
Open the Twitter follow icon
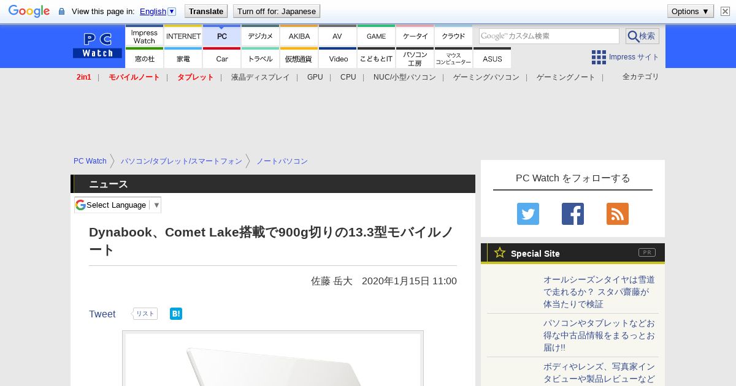point(528,214)
